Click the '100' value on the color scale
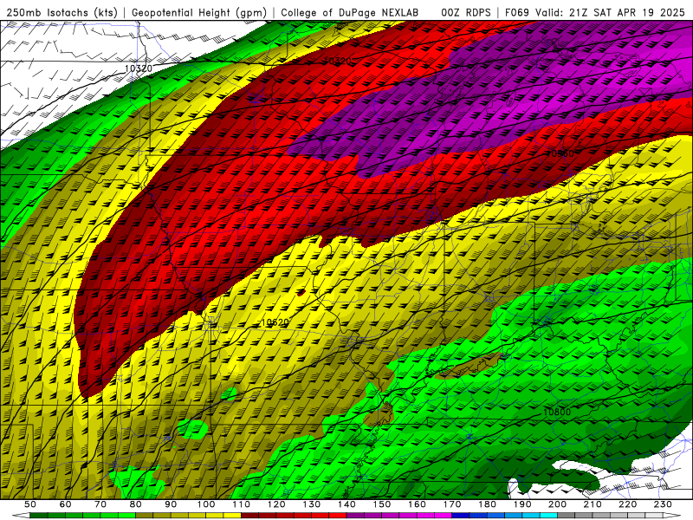Viewport: 693px width, 520px height. (x=206, y=504)
